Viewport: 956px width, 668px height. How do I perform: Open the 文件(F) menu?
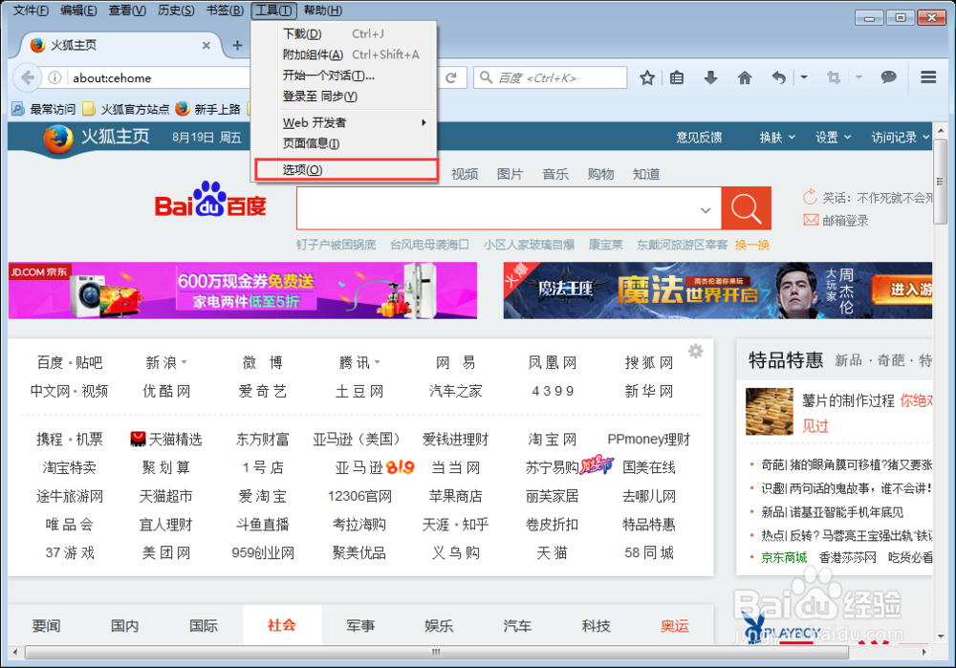coord(31,11)
